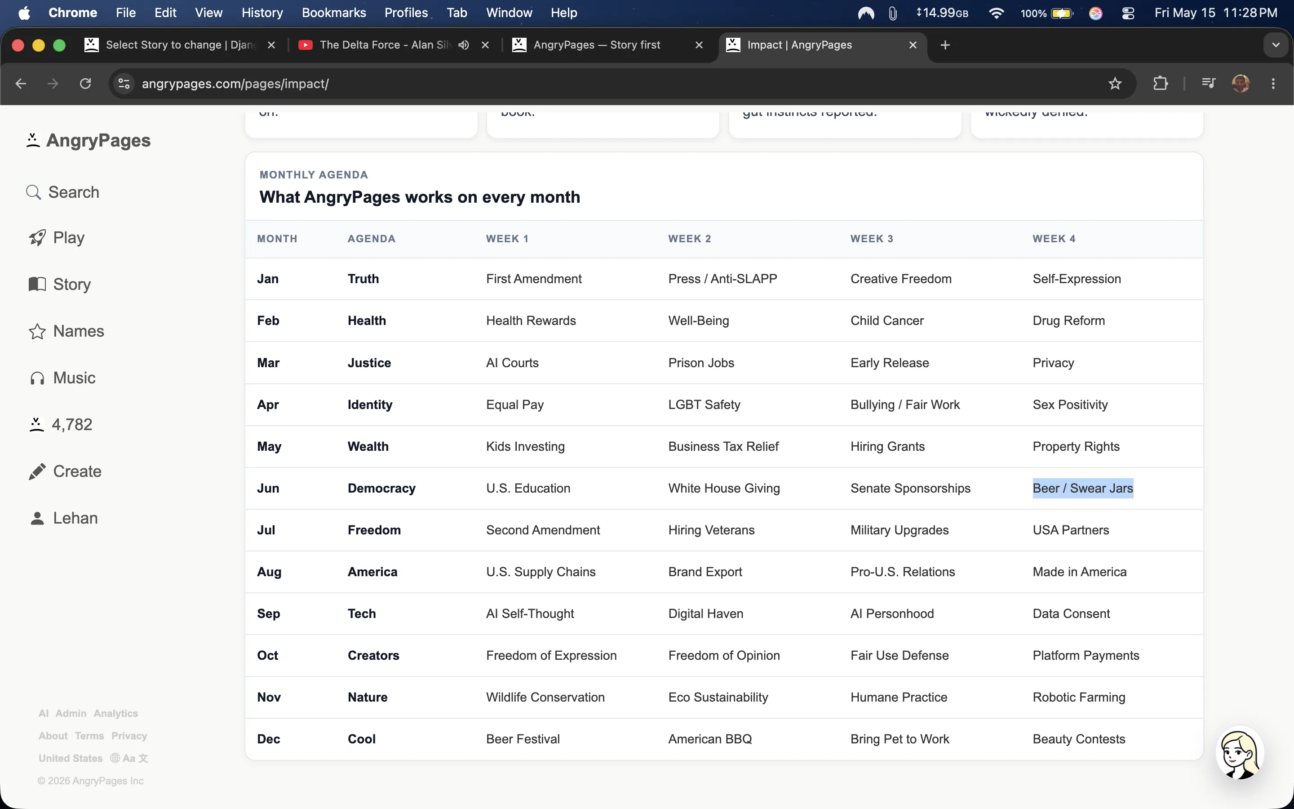Screen dimensions: 1294x809
Task: Open the Wi-Fi status menu
Action: coord(996,13)
